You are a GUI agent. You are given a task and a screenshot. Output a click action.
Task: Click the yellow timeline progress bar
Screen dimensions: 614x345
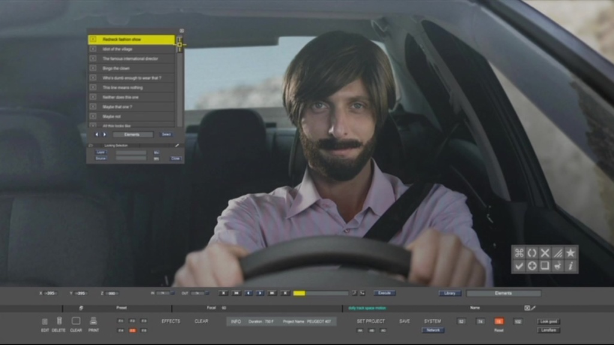(x=299, y=293)
